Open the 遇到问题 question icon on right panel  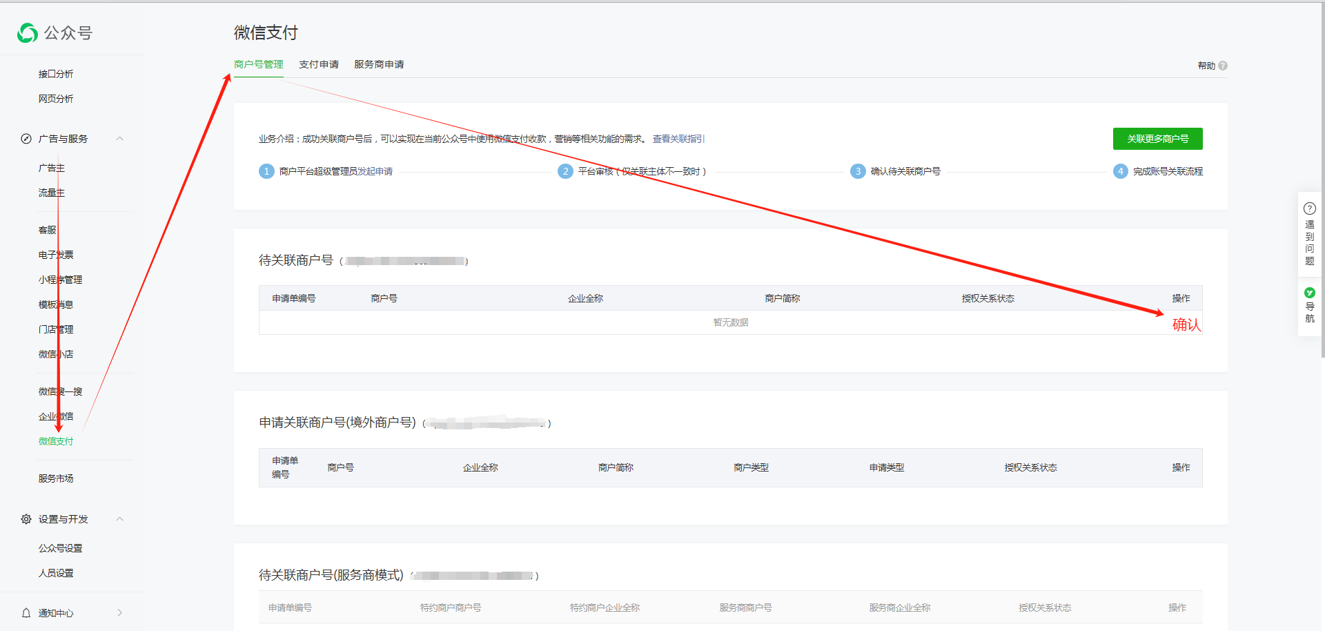pos(1310,208)
